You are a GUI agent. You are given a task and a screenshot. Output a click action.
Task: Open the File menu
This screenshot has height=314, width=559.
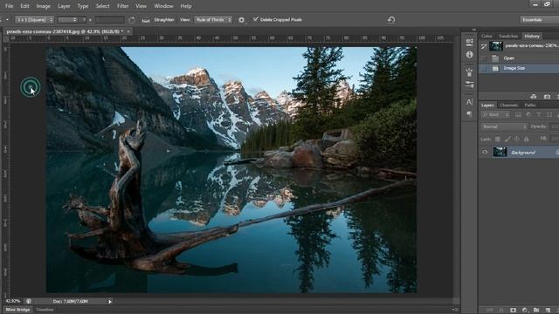[9, 6]
